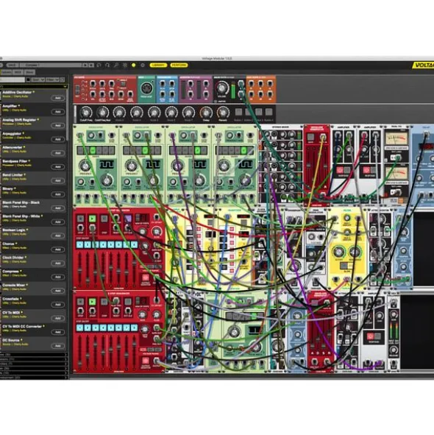Add the Chorus module
The height and width of the screenshot is (435, 434).
tap(57, 250)
